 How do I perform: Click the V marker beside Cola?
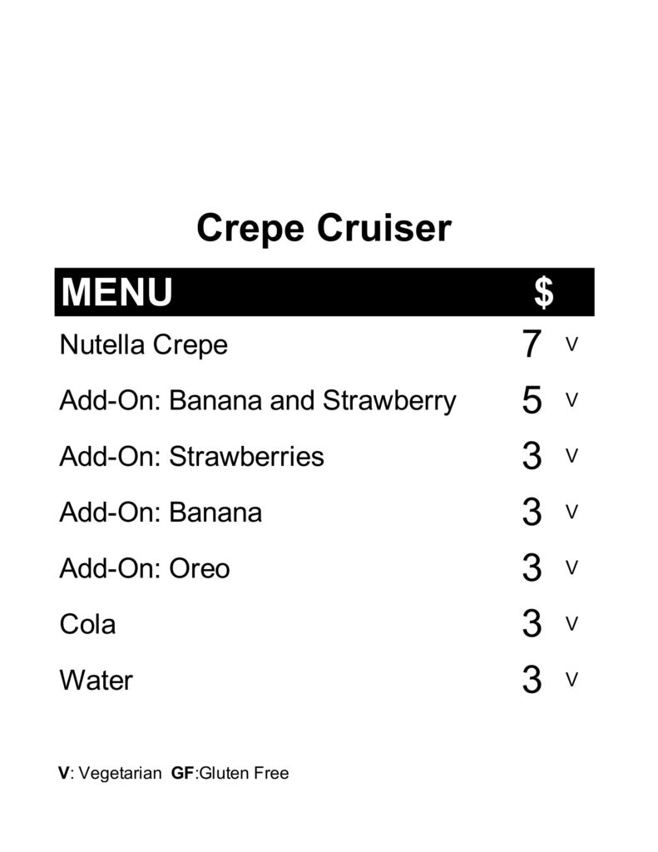pos(571,623)
